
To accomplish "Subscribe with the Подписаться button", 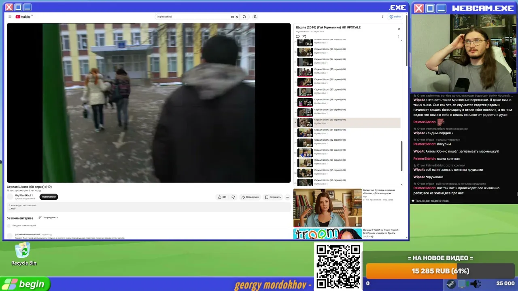I will [x=49, y=197].
